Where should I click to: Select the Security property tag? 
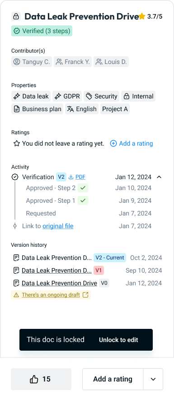[x=101, y=97]
